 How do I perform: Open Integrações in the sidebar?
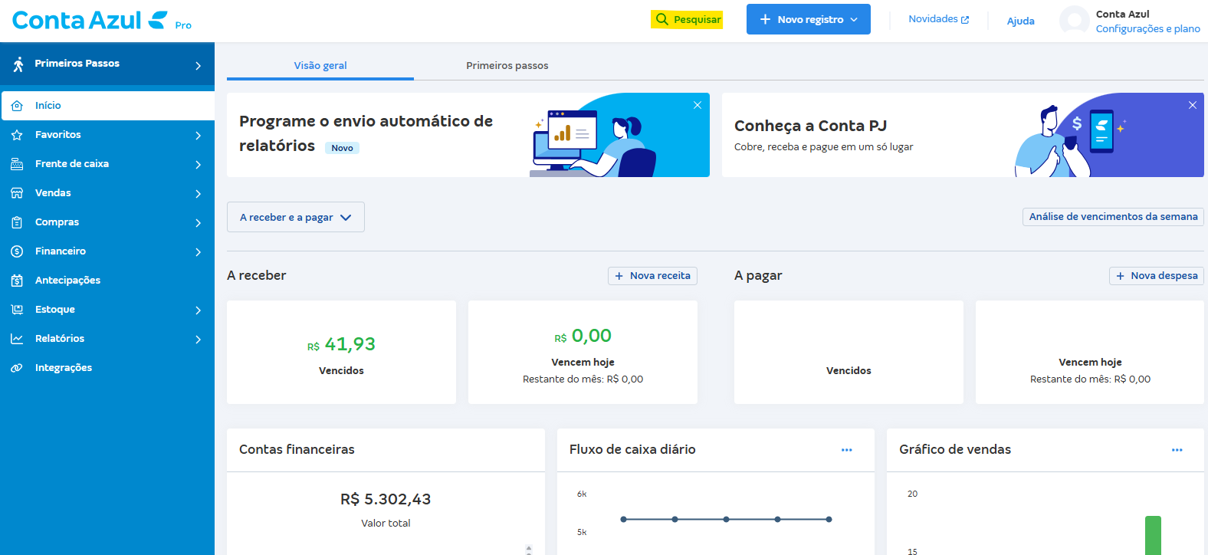(x=107, y=368)
